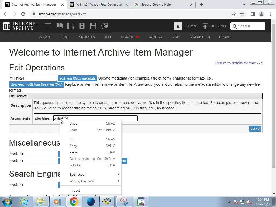Open the Images icon in header
This screenshot has height=207, width=276.
[105, 26]
